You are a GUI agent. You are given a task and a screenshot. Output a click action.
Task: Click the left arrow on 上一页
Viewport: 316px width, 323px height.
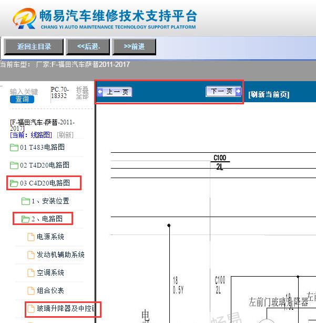100,92
